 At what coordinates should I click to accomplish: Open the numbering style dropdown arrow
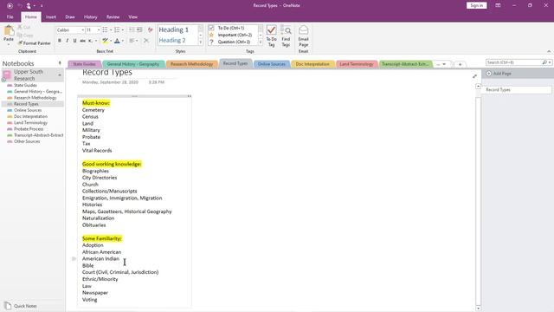click(x=123, y=30)
